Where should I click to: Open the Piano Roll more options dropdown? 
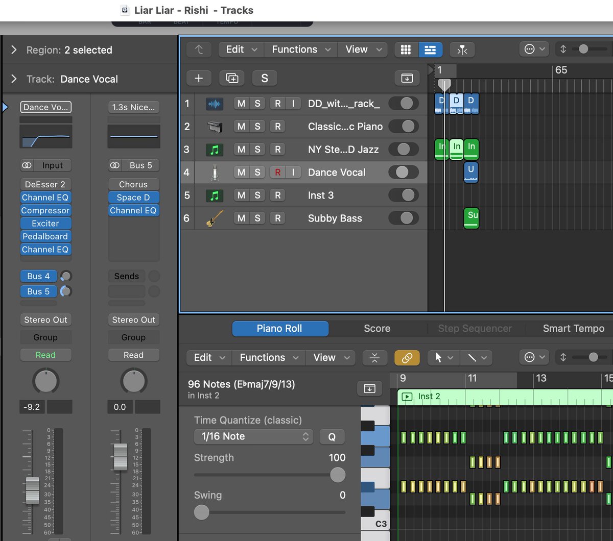(x=534, y=358)
